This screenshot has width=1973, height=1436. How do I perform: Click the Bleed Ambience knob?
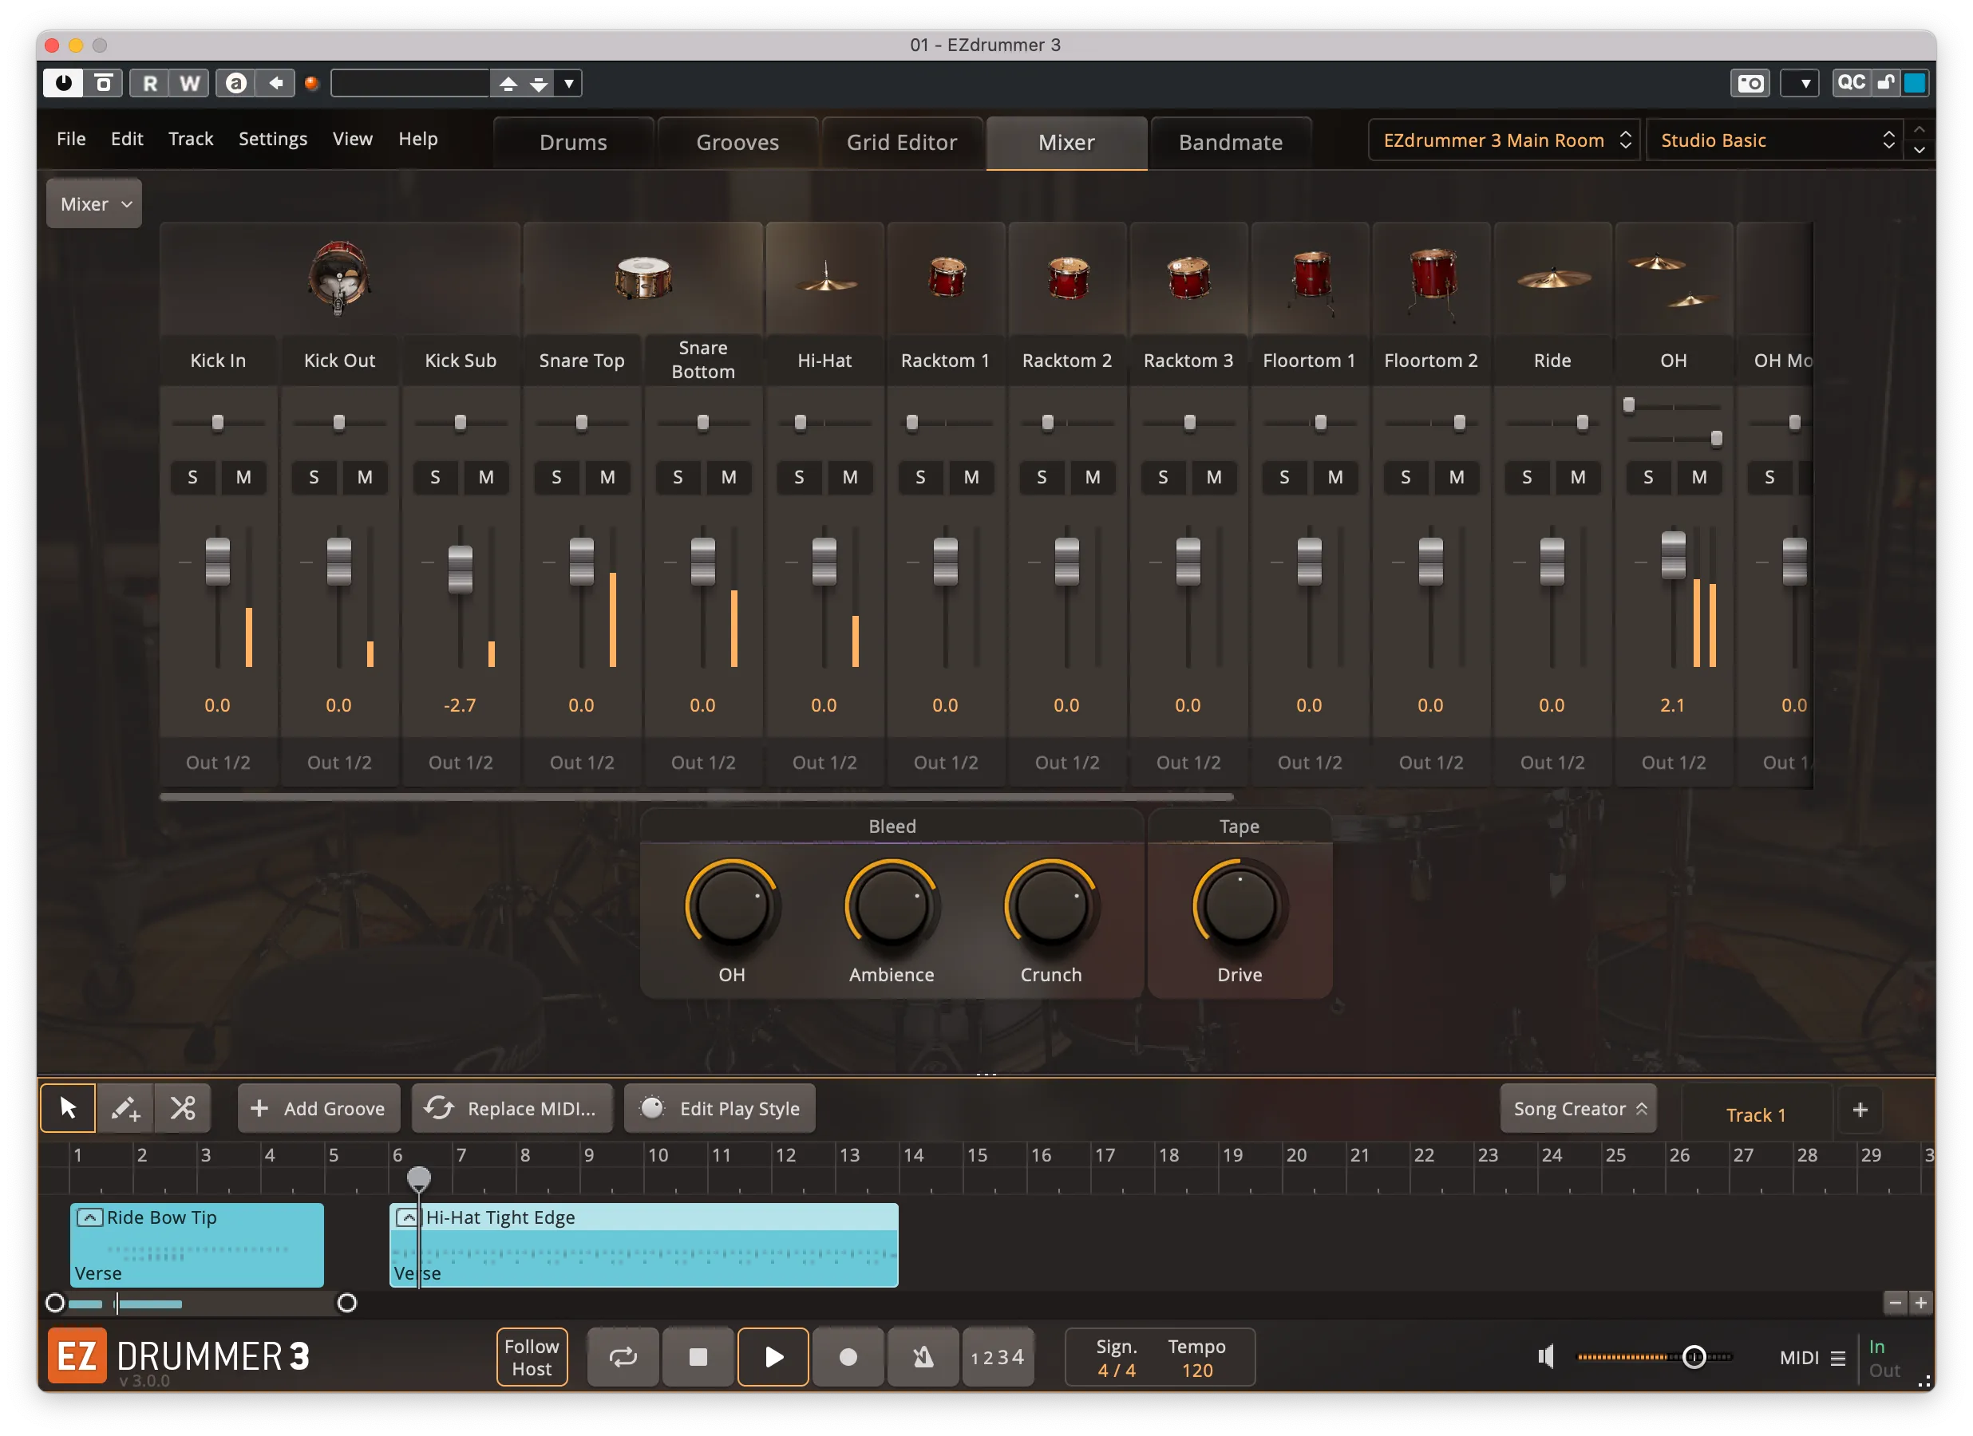coord(892,906)
